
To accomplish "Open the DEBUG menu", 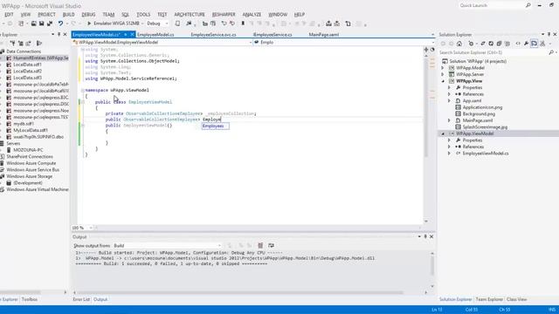I will [x=88, y=14].
